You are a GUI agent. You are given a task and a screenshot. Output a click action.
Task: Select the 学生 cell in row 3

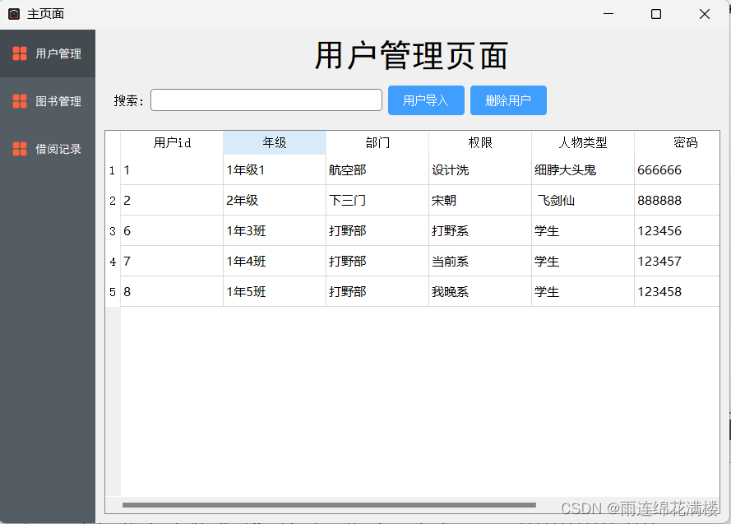point(583,231)
